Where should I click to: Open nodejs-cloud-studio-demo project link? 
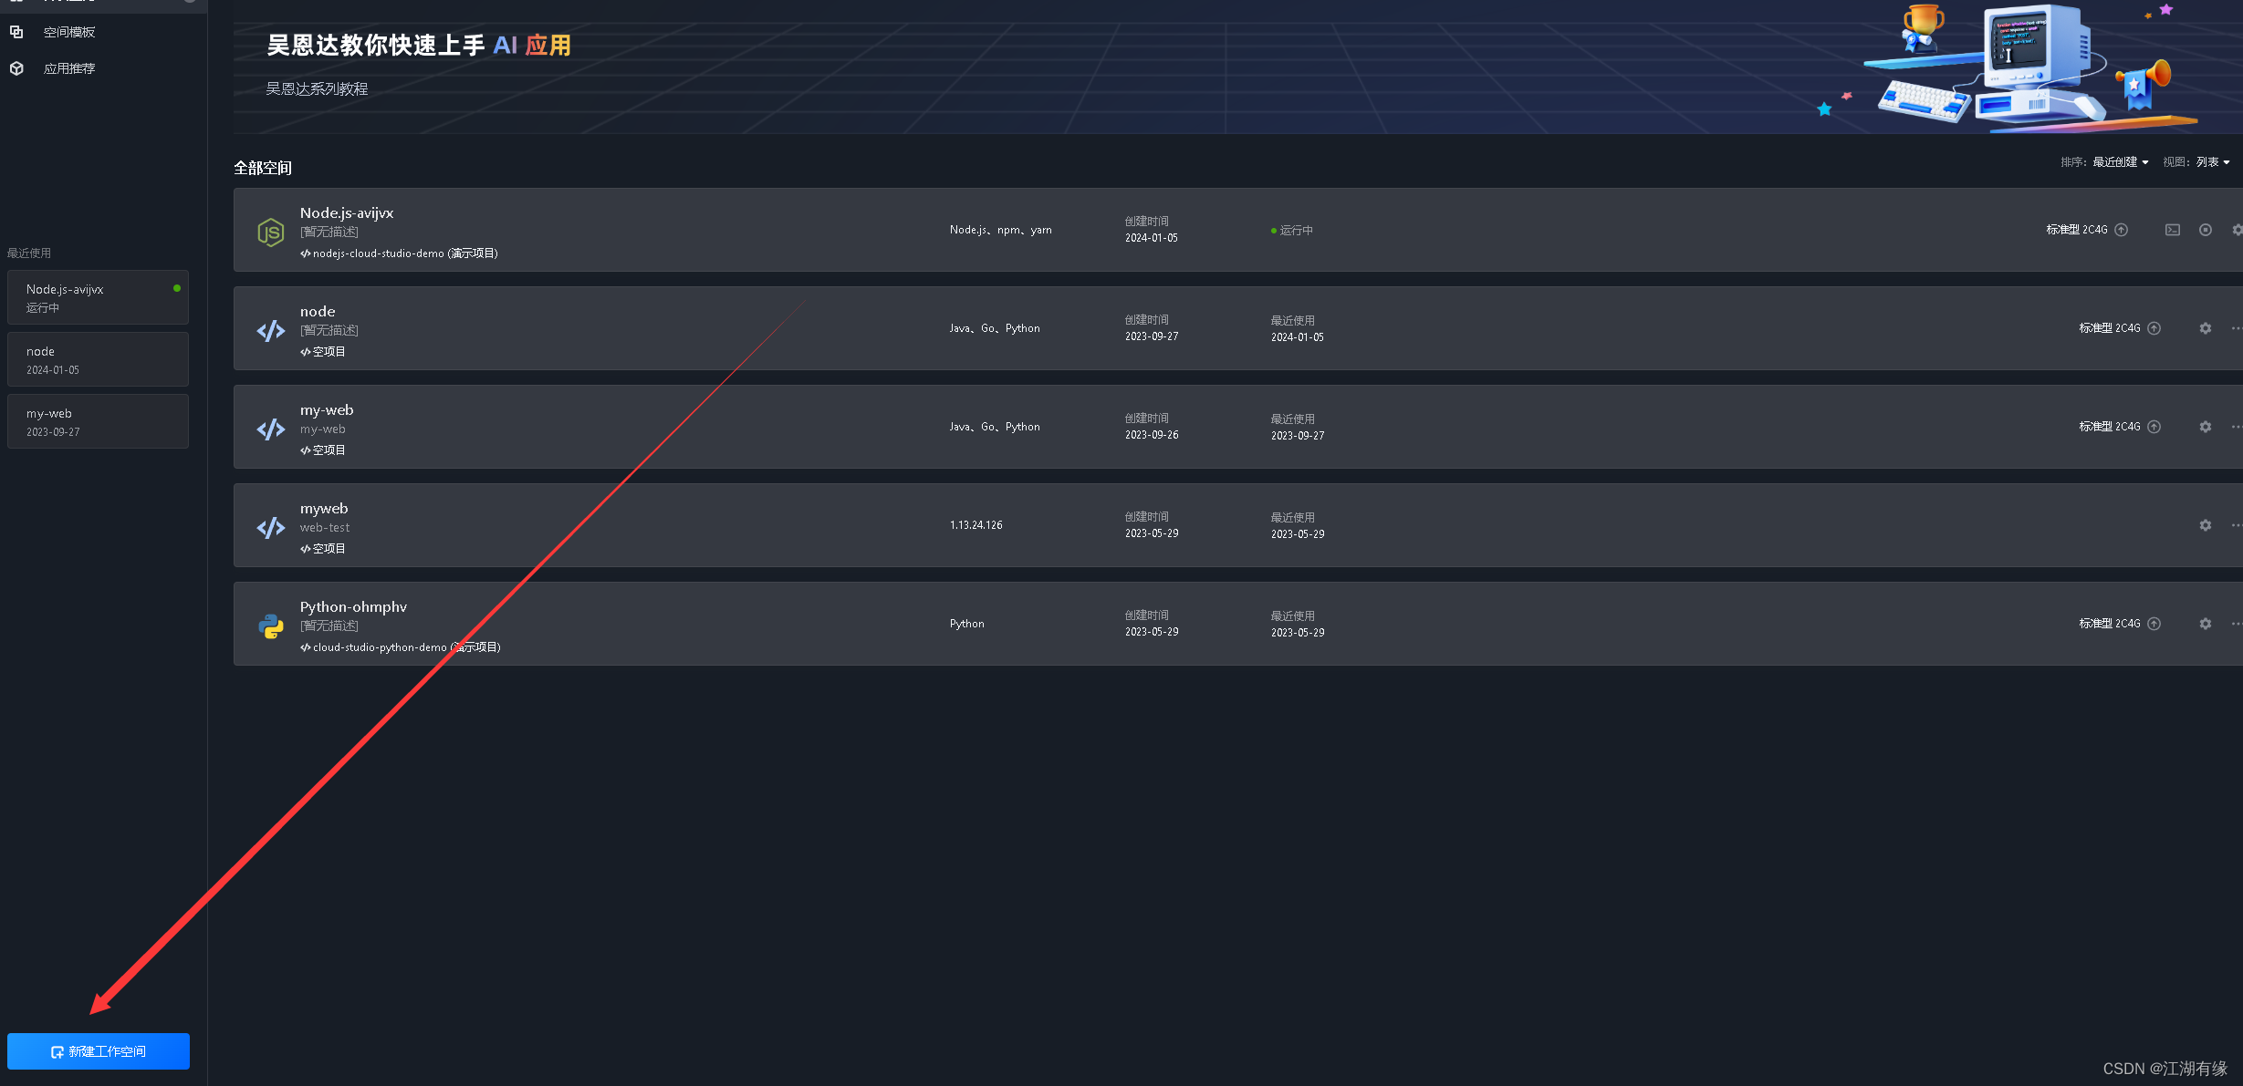378,253
